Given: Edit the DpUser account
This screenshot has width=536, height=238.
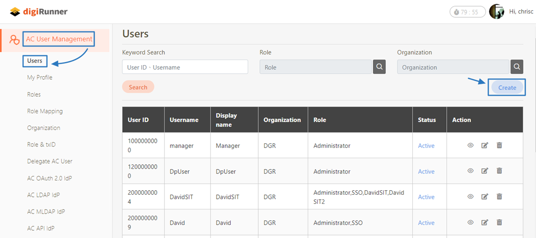Looking at the screenshot, I should coord(485,171).
